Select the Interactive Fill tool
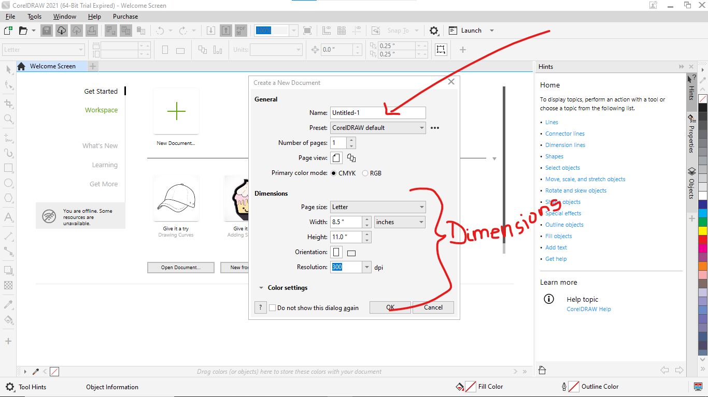 point(8,319)
